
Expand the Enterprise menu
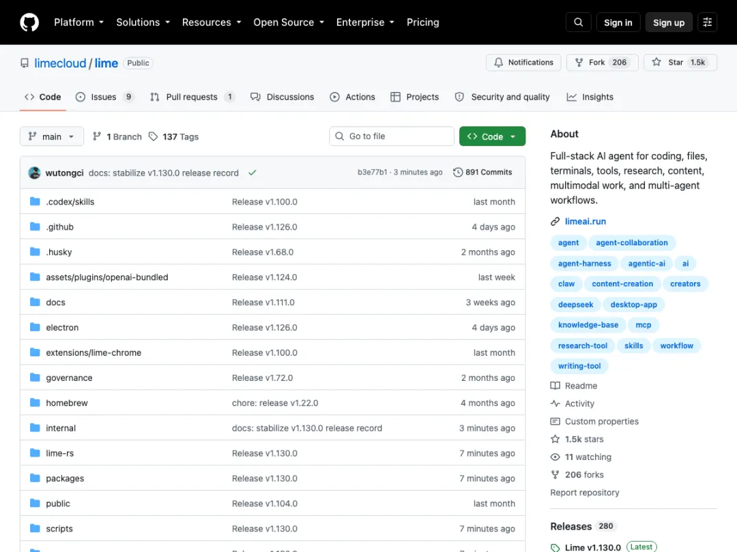(365, 22)
